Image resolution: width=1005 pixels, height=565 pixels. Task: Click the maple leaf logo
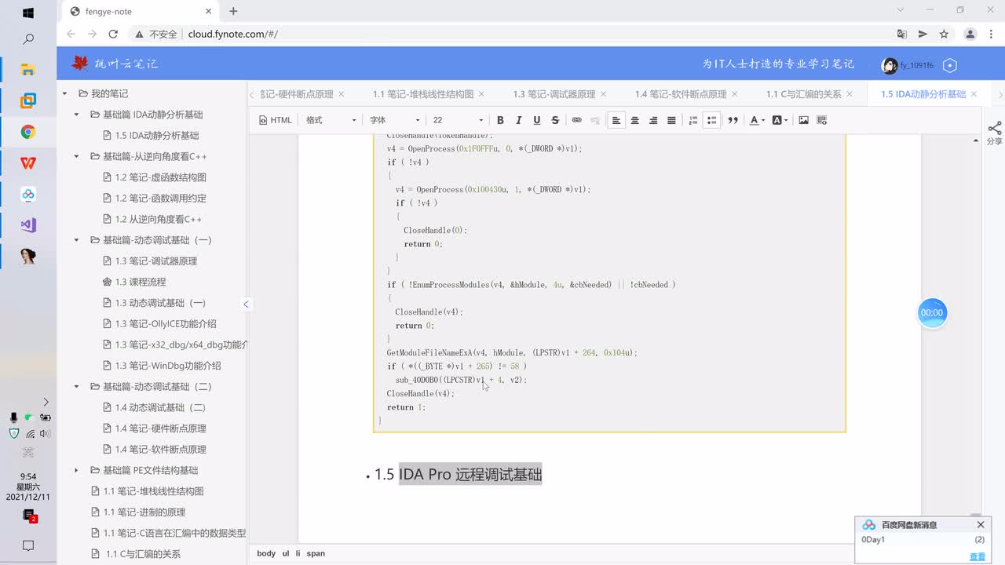(80, 64)
